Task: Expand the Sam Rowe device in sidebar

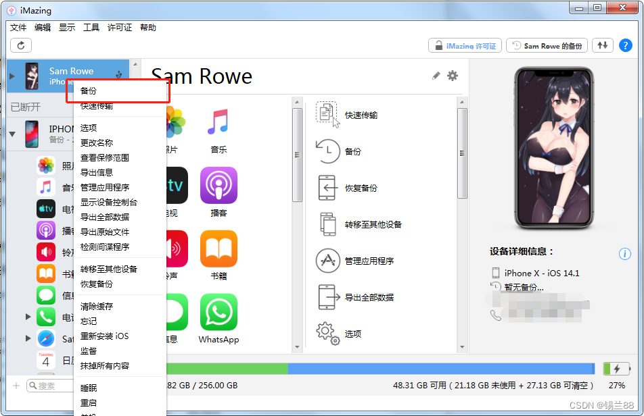Action: [x=12, y=76]
